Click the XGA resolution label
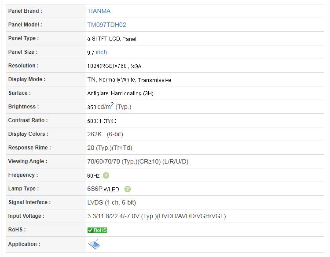This screenshot has height=257, width=330. (x=136, y=66)
